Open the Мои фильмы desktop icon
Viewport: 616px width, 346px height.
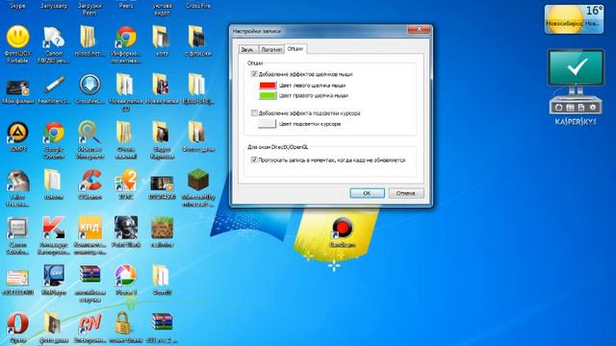(17, 87)
